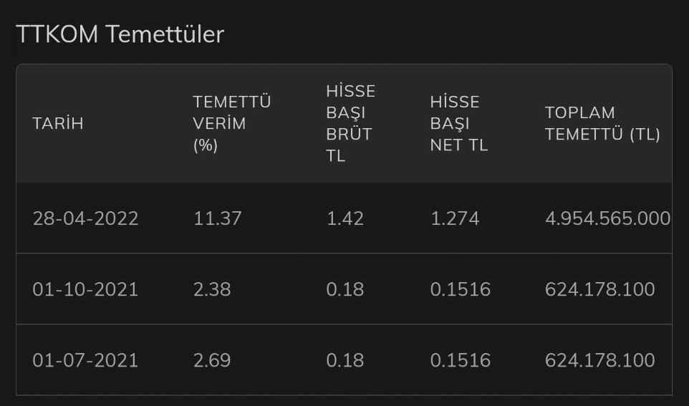Click the HİSSE BAŞI BRÜT TL header
The height and width of the screenshot is (406, 689).
pyautogui.click(x=351, y=123)
